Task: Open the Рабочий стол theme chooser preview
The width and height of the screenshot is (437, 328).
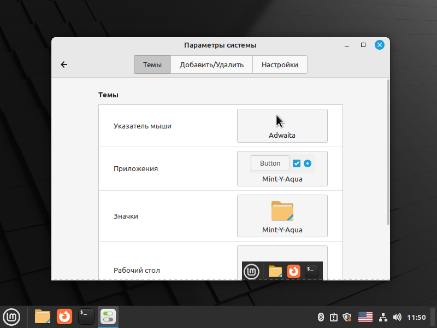Action: (x=282, y=263)
